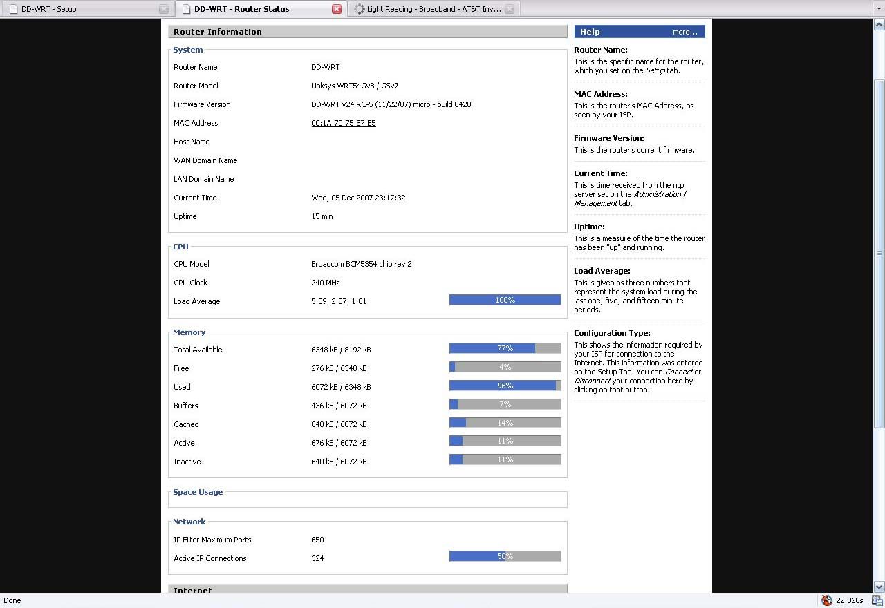Click the Load Average 100% progress bar
Image resolution: width=885 pixels, height=608 pixels.
(x=505, y=300)
